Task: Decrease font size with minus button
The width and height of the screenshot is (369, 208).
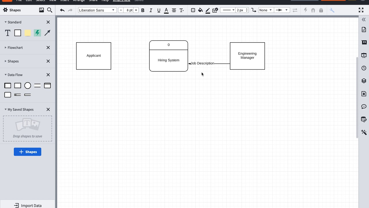Action: pyautogui.click(x=121, y=10)
